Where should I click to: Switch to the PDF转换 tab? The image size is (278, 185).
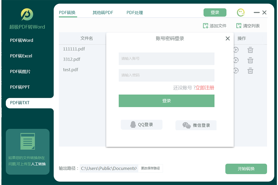(x=67, y=12)
